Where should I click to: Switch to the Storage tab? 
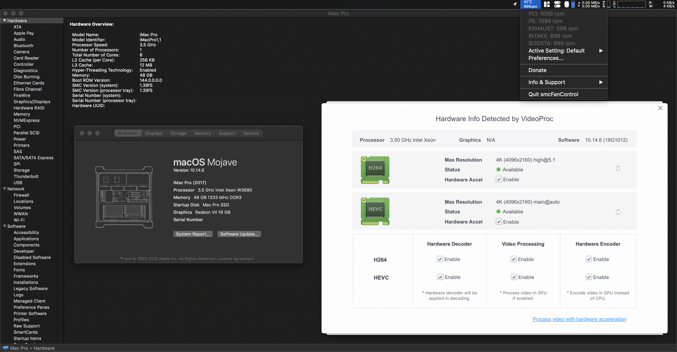pyautogui.click(x=178, y=133)
